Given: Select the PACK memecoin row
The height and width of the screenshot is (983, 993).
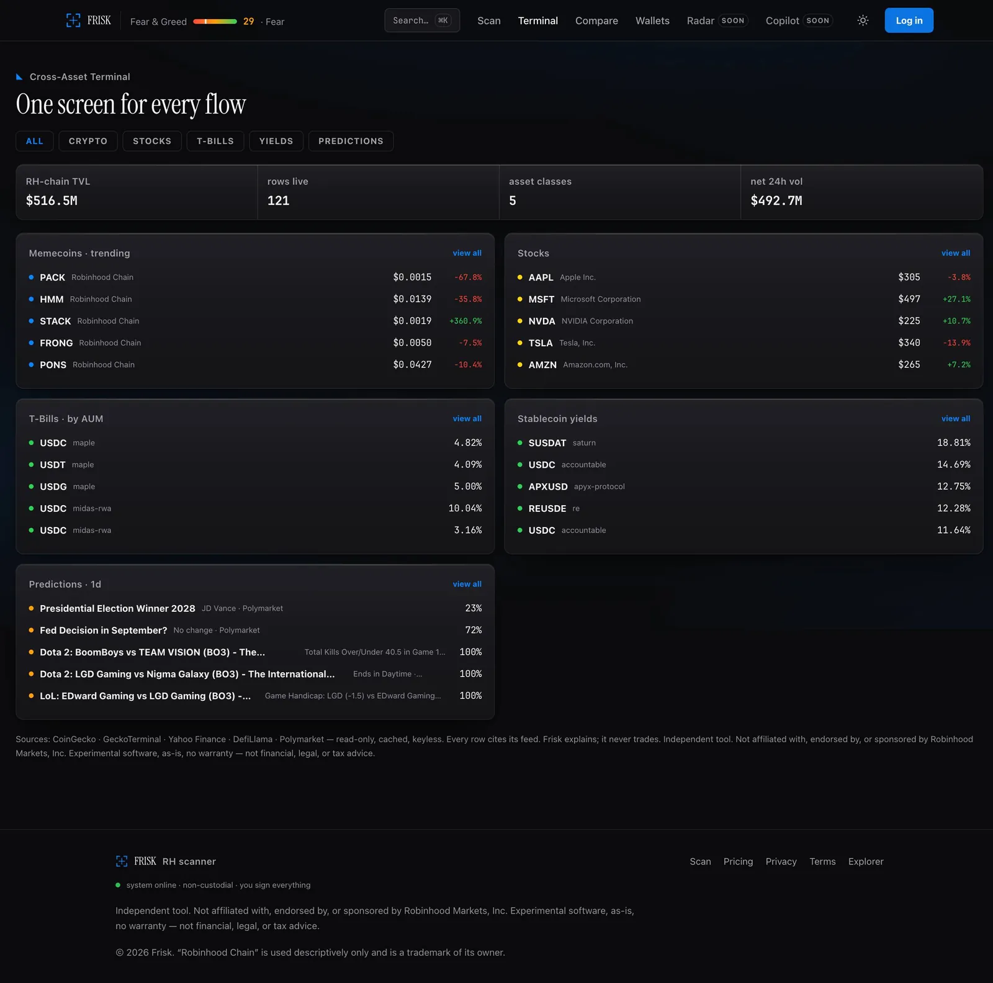Looking at the screenshot, I should click(255, 277).
